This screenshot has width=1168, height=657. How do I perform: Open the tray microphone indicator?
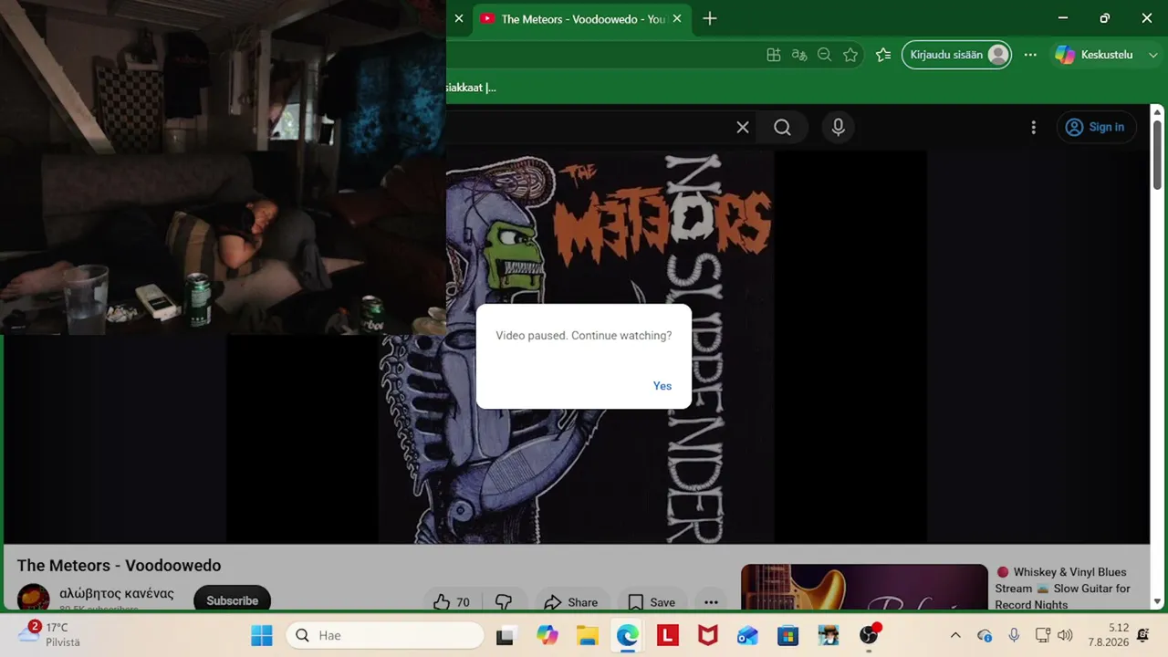[x=1014, y=635]
